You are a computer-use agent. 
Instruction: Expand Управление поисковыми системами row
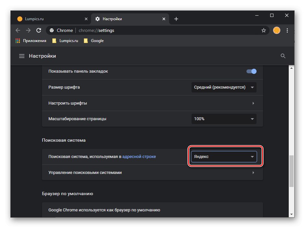[x=152, y=173]
